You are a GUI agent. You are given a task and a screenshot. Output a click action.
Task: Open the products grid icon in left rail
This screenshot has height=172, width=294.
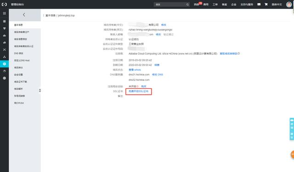(4, 13)
